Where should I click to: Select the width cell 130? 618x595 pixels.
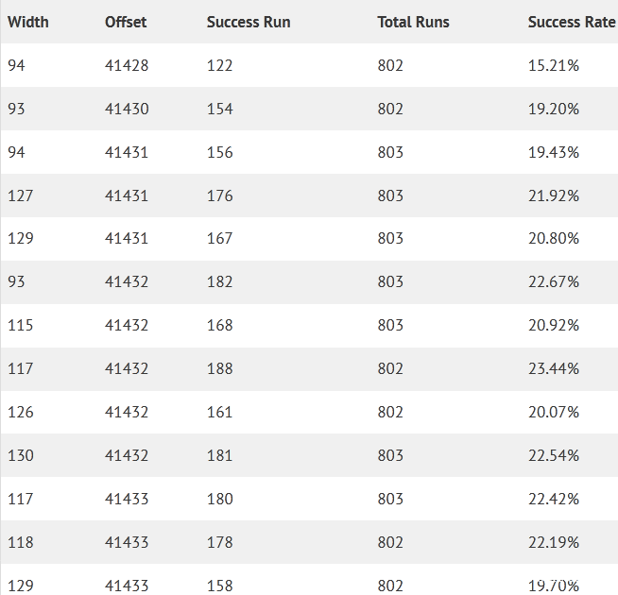[20, 455]
